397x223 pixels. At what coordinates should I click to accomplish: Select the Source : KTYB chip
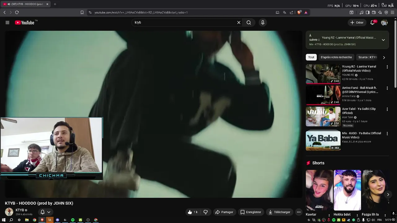pyautogui.click(x=368, y=57)
